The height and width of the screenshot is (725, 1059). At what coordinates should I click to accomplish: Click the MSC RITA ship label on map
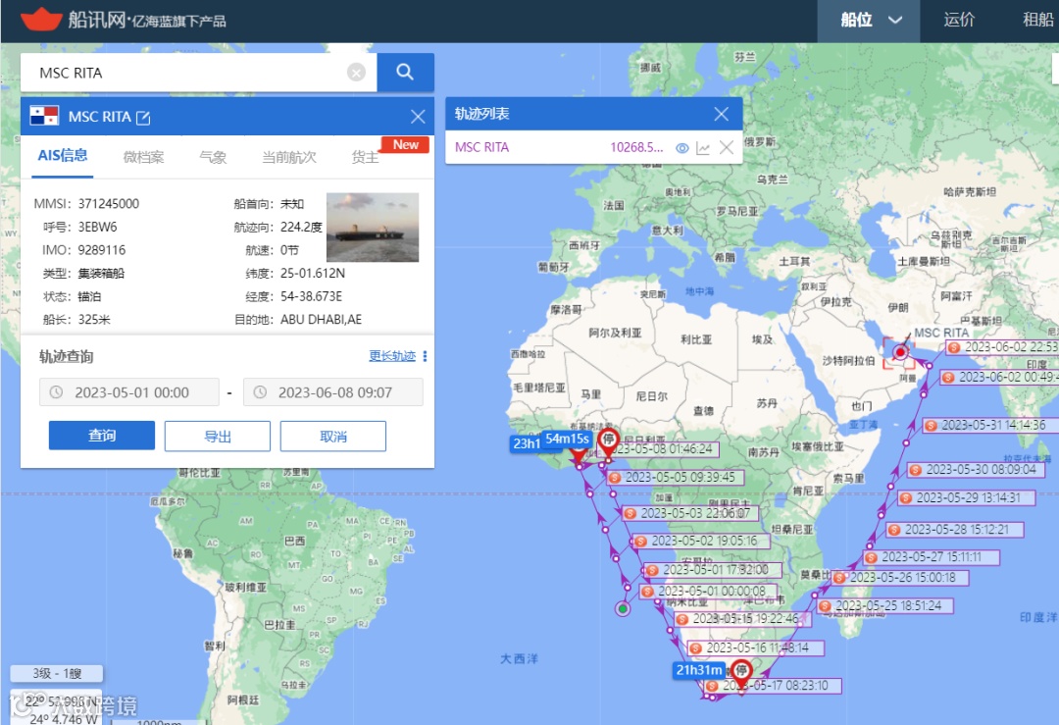tap(940, 334)
